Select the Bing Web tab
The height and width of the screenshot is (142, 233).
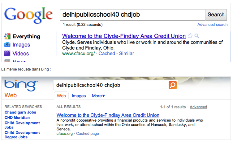[61, 96]
